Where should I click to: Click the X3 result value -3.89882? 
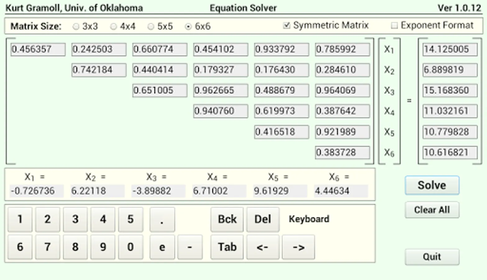[158, 191]
